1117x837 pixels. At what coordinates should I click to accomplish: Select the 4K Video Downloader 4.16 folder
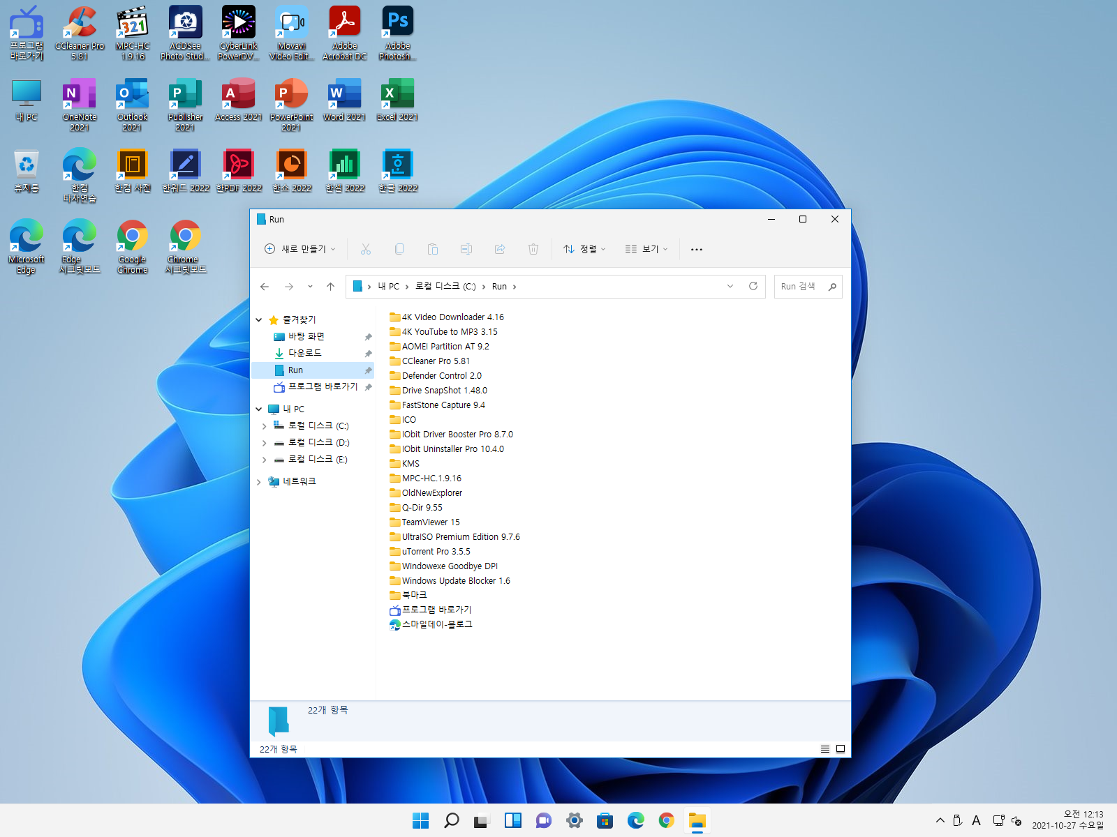click(447, 317)
